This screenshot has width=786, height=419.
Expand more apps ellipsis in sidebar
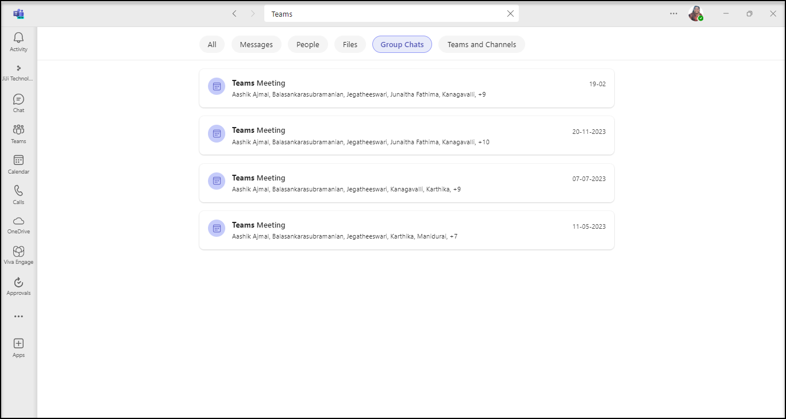pyautogui.click(x=18, y=316)
